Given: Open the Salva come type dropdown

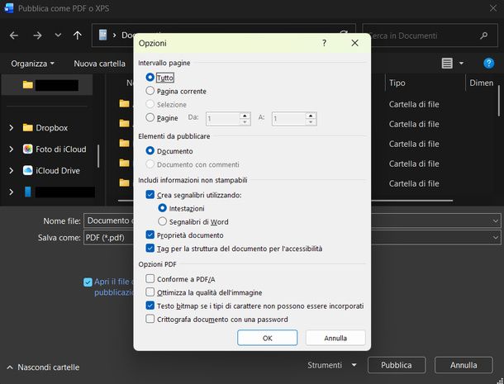Looking at the screenshot, I should pos(495,238).
